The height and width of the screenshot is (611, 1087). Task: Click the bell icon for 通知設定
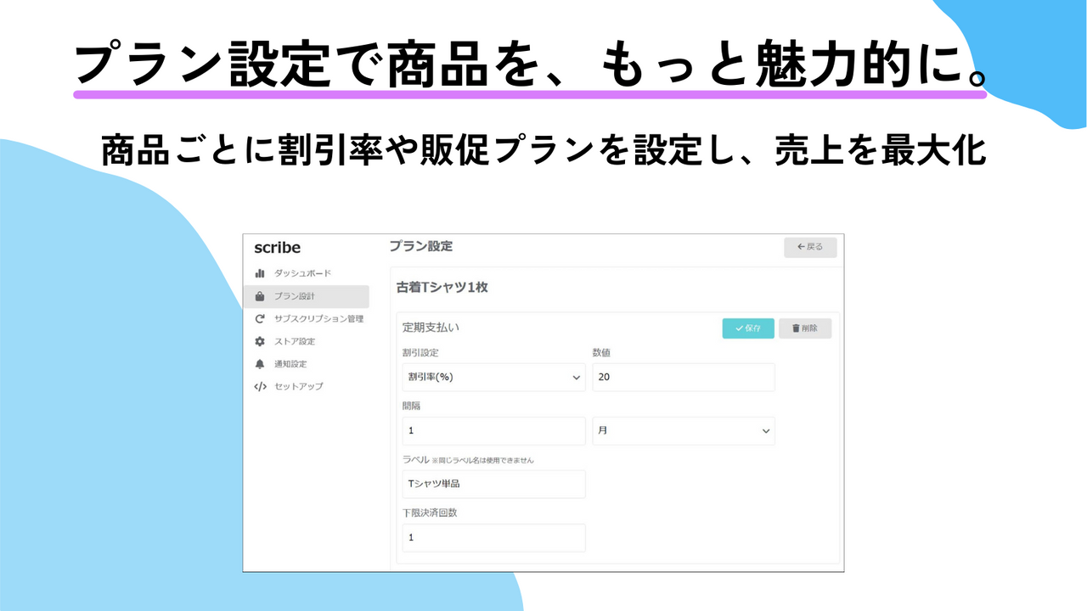pyautogui.click(x=261, y=363)
